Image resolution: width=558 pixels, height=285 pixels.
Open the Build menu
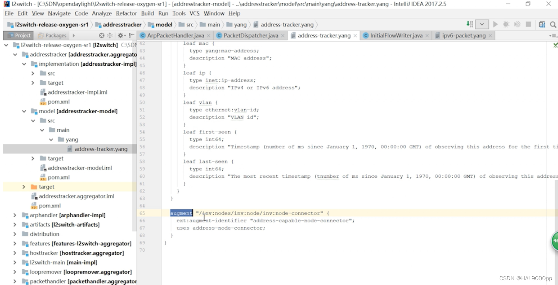click(148, 13)
